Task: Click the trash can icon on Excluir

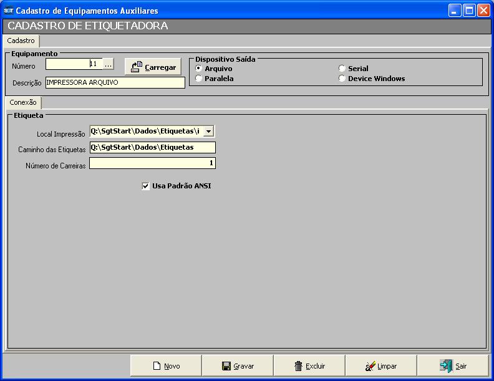Action: (298, 366)
